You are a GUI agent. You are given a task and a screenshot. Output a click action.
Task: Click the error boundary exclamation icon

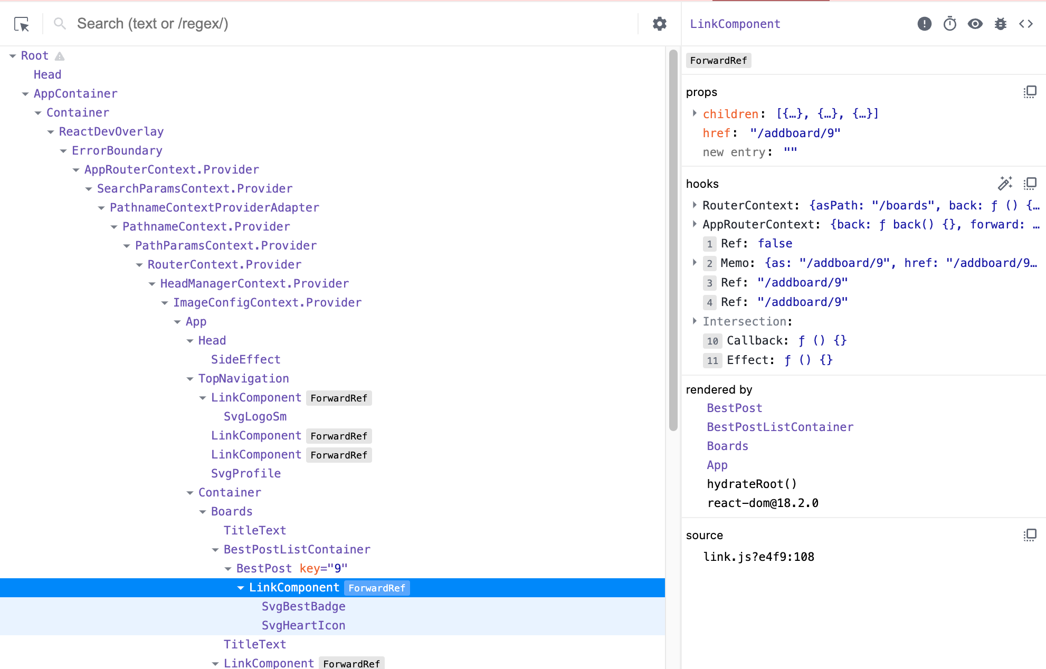[924, 24]
